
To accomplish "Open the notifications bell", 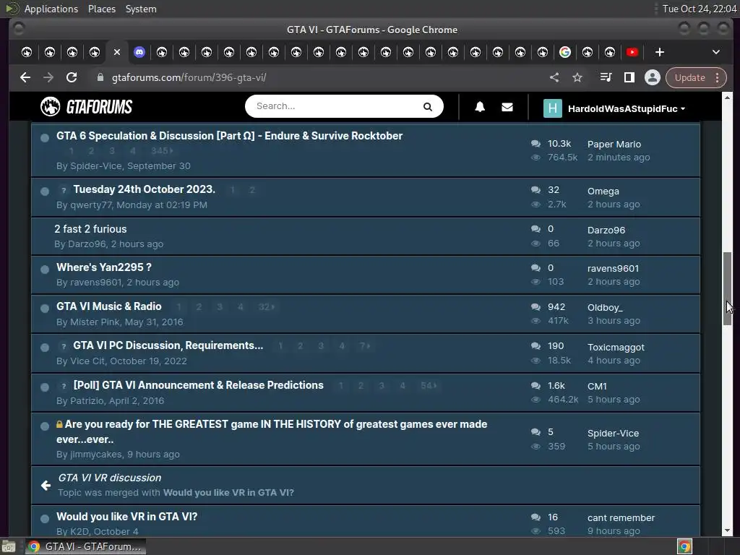I will click(x=480, y=107).
